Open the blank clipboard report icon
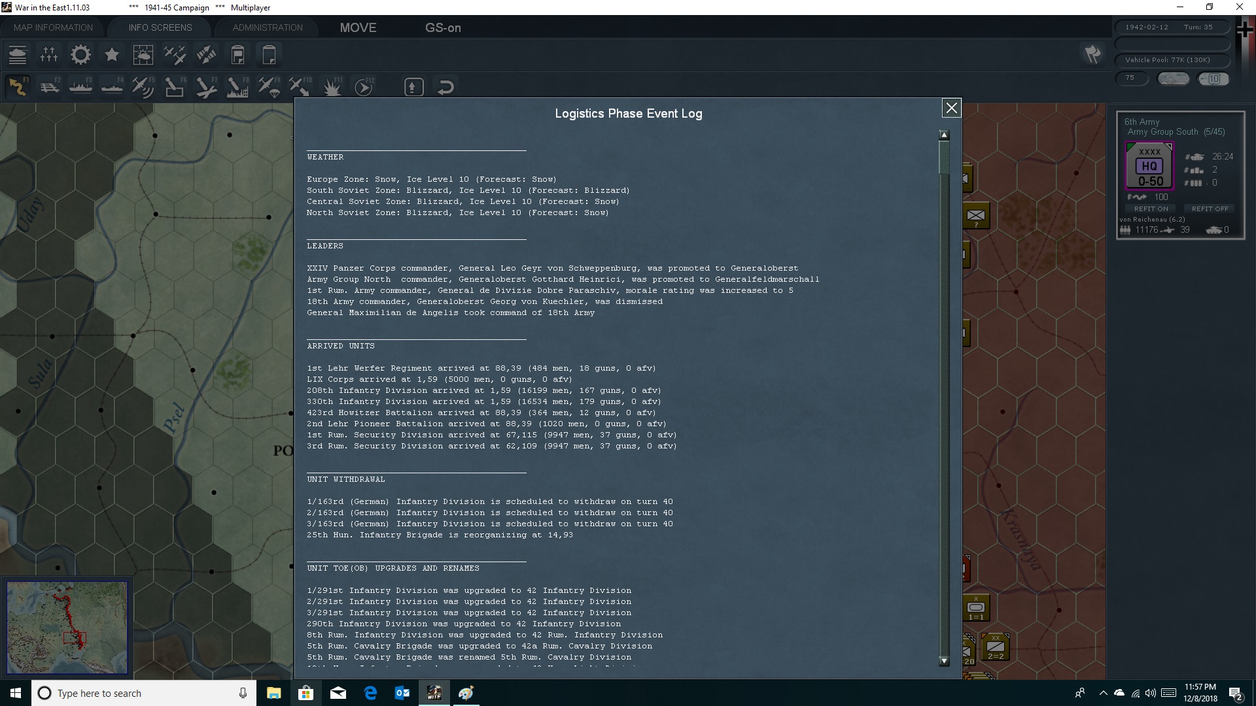The height and width of the screenshot is (706, 1256). coord(269,55)
